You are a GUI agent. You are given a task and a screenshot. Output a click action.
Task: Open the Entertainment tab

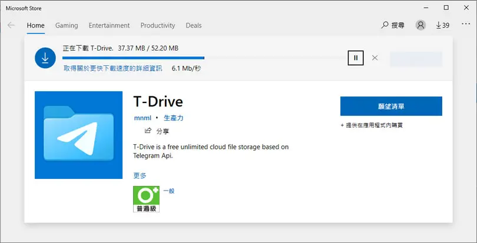point(109,25)
